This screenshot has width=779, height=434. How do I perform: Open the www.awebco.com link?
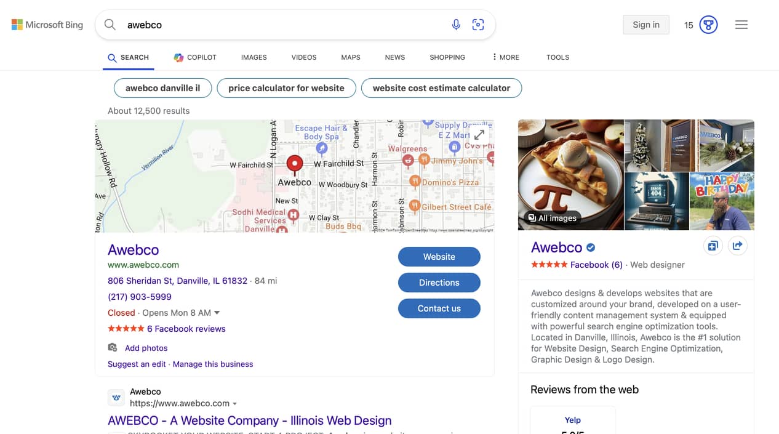(143, 265)
